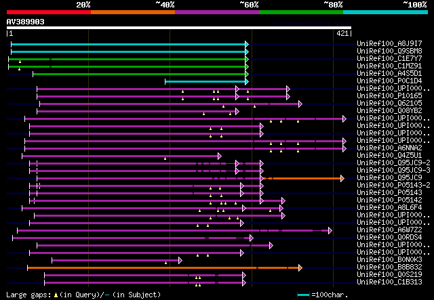This screenshot has width=434, height=300.
Task: Select the UniRef100_A6W7Z2 label
Action: tap(389, 230)
